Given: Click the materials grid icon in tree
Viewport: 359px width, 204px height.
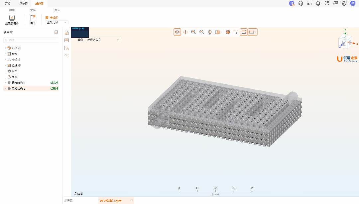Looking at the screenshot, I should click(9, 54).
